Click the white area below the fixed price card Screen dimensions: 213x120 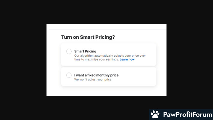point(106,91)
